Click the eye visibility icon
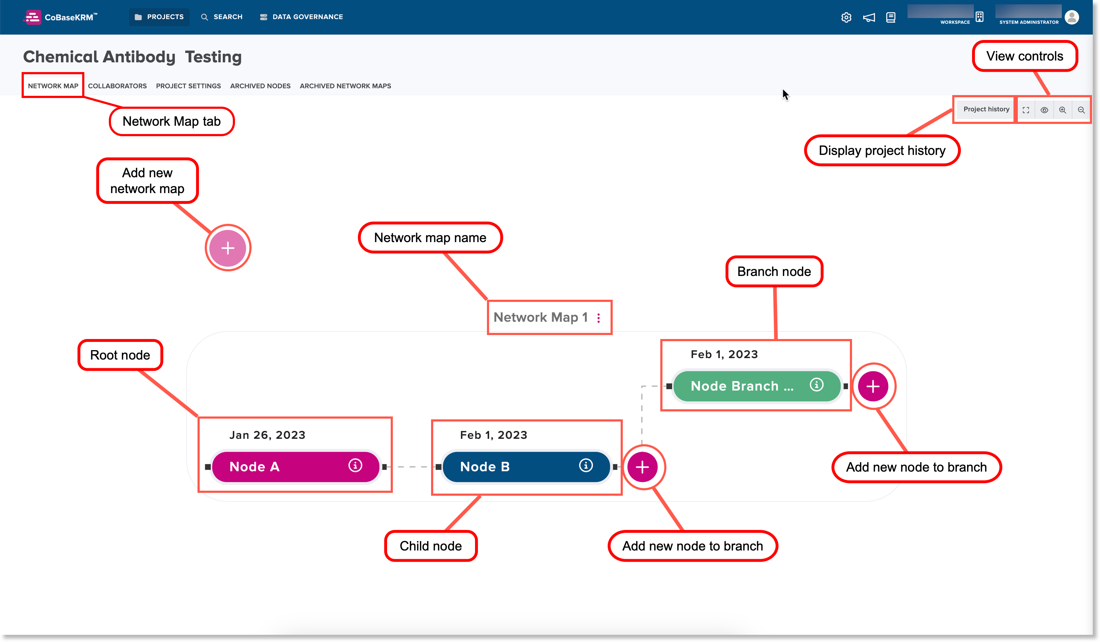1100x642 pixels. click(1044, 110)
